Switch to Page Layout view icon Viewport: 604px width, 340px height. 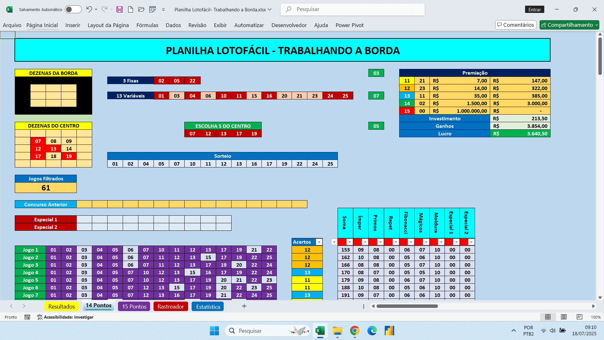click(563, 317)
